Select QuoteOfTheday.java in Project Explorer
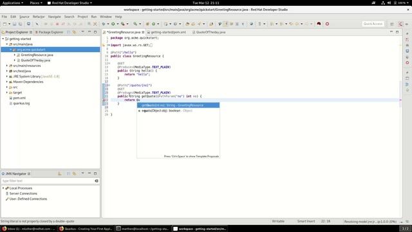Image resolution: width=412 pixels, height=232 pixels. [x=35, y=60]
